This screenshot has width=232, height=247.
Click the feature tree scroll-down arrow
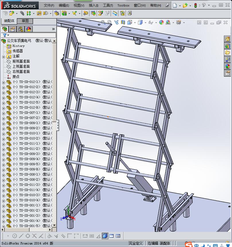coord(54,226)
